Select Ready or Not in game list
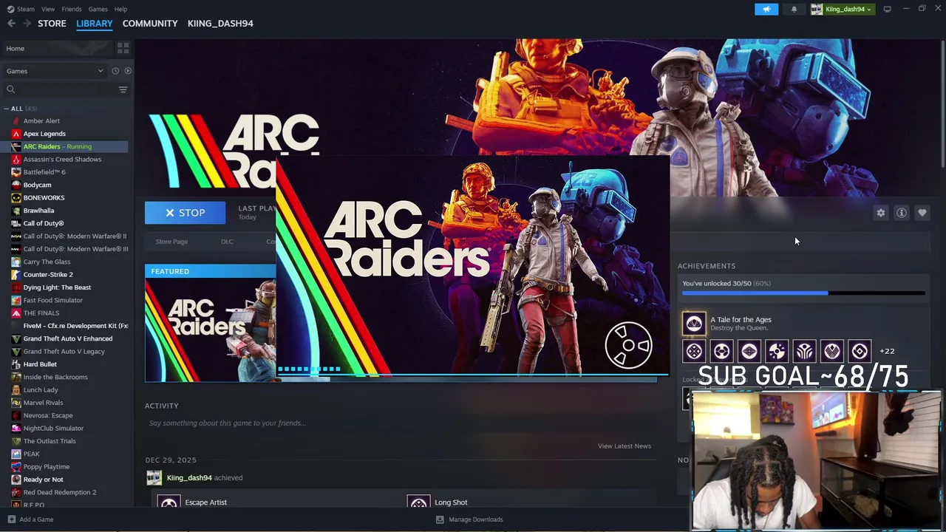 [x=43, y=480]
